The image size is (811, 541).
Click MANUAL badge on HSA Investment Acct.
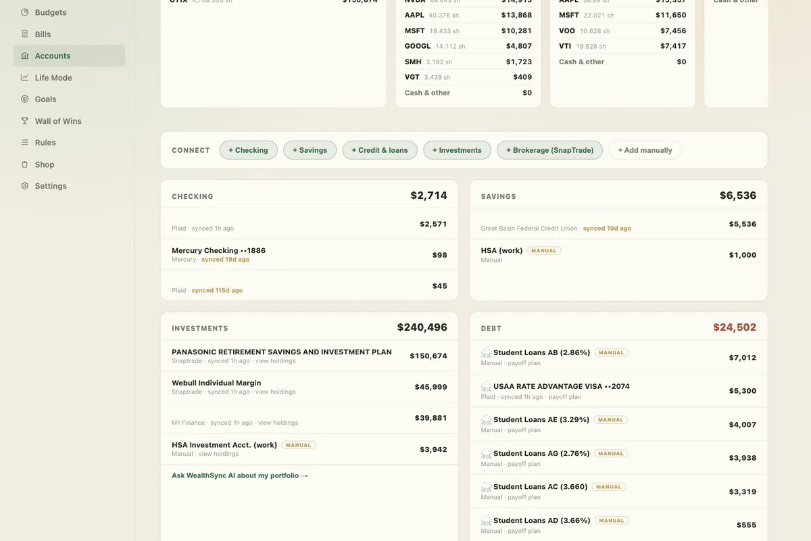298,445
